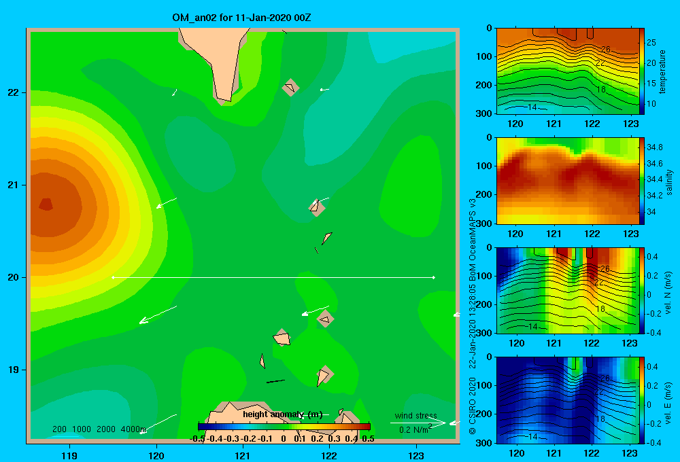Click longitude tick label 121 on the main map
Viewport: 680px width, 462px height.
(x=243, y=455)
